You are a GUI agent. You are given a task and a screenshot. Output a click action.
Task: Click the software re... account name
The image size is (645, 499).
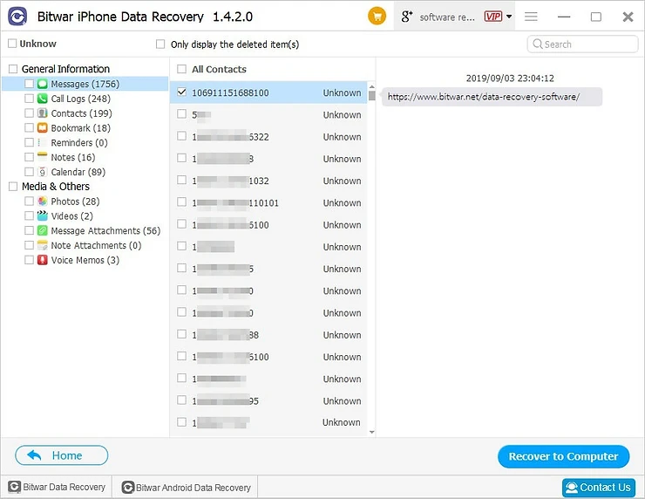tap(447, 17)
